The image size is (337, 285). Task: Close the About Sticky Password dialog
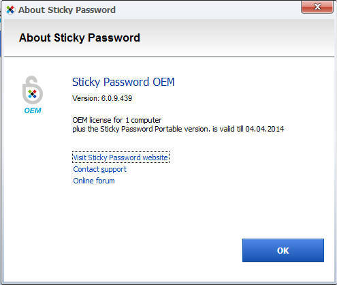pos(317,7)
